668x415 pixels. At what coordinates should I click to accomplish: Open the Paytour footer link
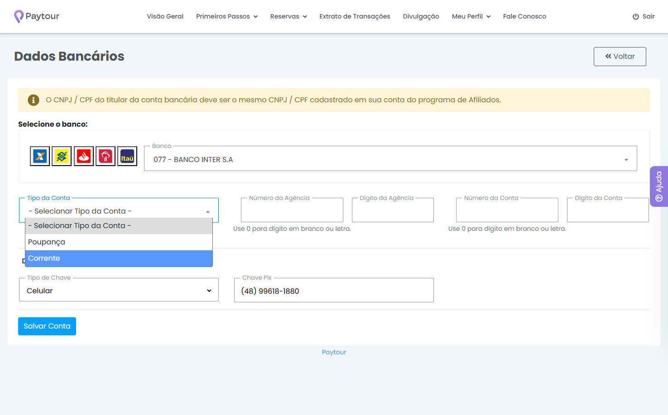pos(334,352)
